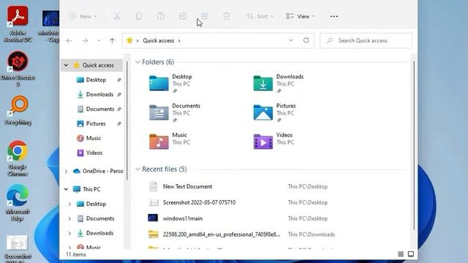Image resolution: width=468 pixels, height=263 pixels.
Task: Click Quick access in the address bar
Action: (x=158, y=41)
